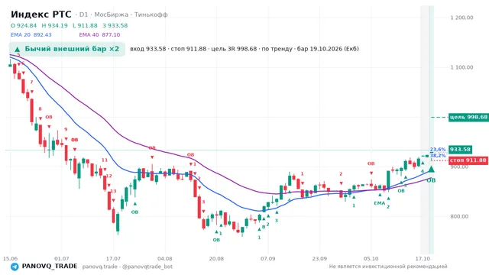
Task: Click the "цель 998.68" target price label
Action: pyautogui.click(x=468, y=117)
